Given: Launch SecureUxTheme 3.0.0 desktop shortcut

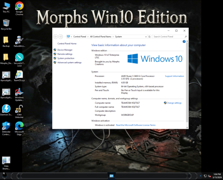Looking at the screenshot, I should (x=19, y=60).
